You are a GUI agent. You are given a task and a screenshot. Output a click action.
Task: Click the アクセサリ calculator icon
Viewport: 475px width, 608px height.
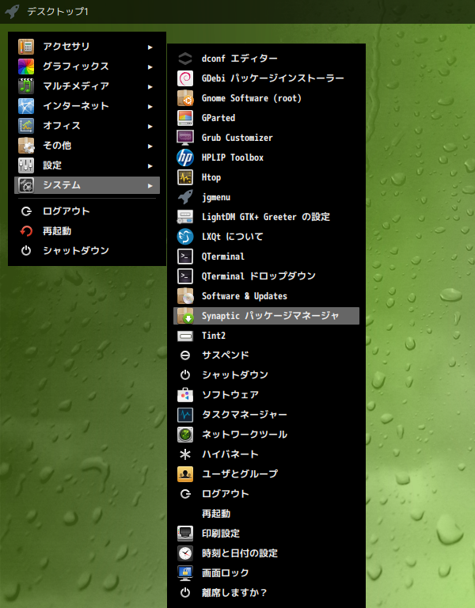(x=26, y=47)
